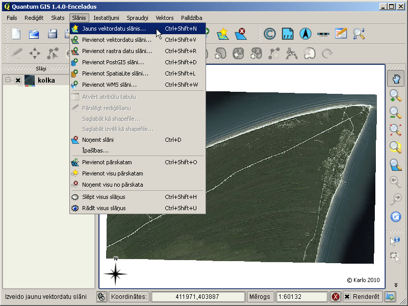Choose Rādīt visus slāņus entry
The width and height of the screenshot is (408, 306).
coord(138,208)
